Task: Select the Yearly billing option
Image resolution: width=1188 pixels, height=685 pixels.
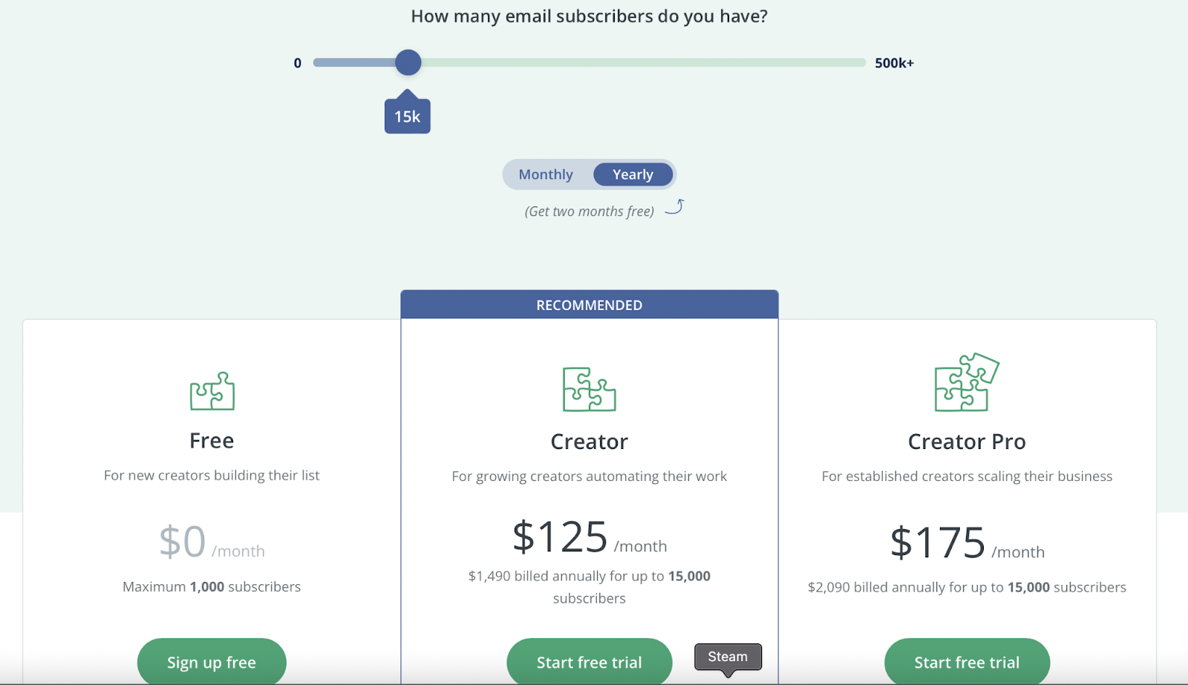Action: click(633, 174)
